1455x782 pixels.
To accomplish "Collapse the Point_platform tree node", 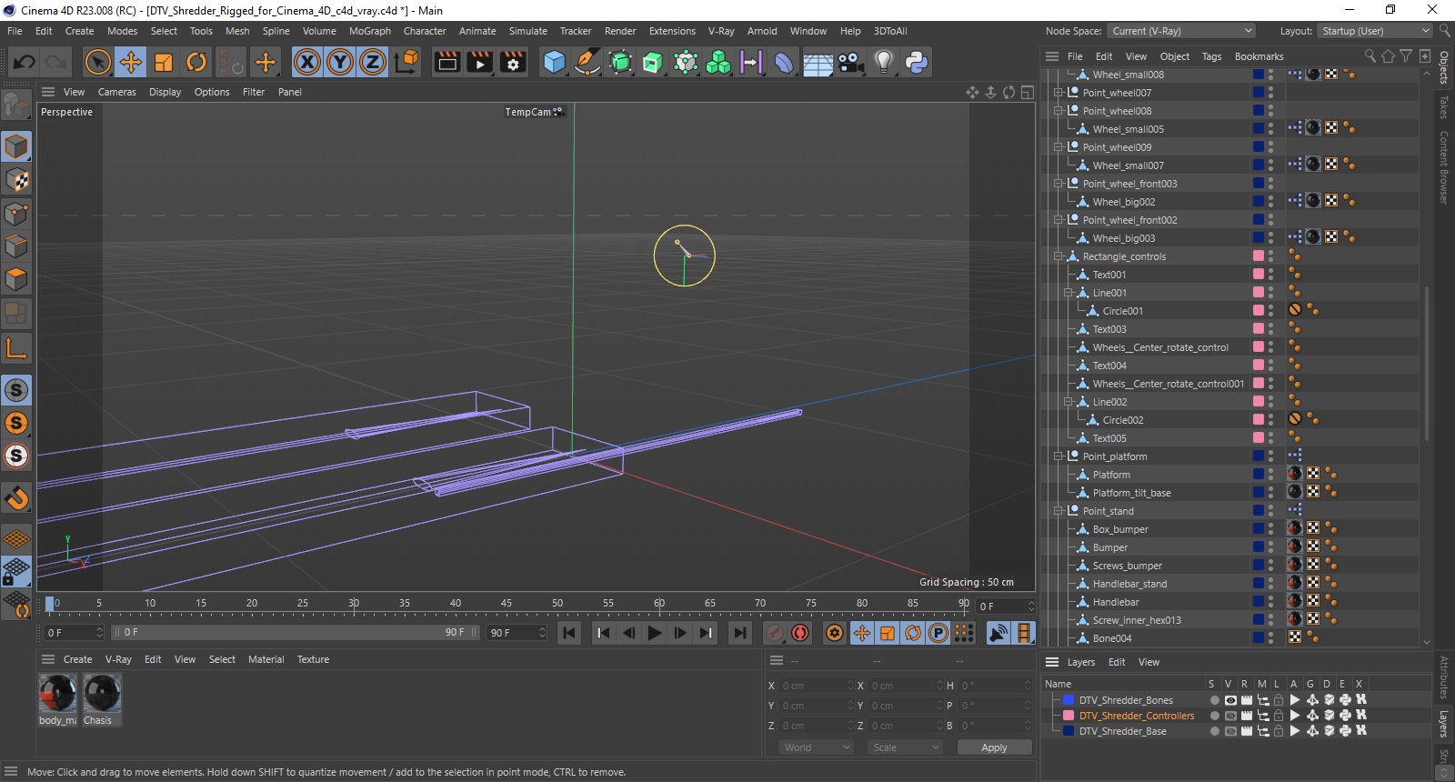I will [1059, 456].
